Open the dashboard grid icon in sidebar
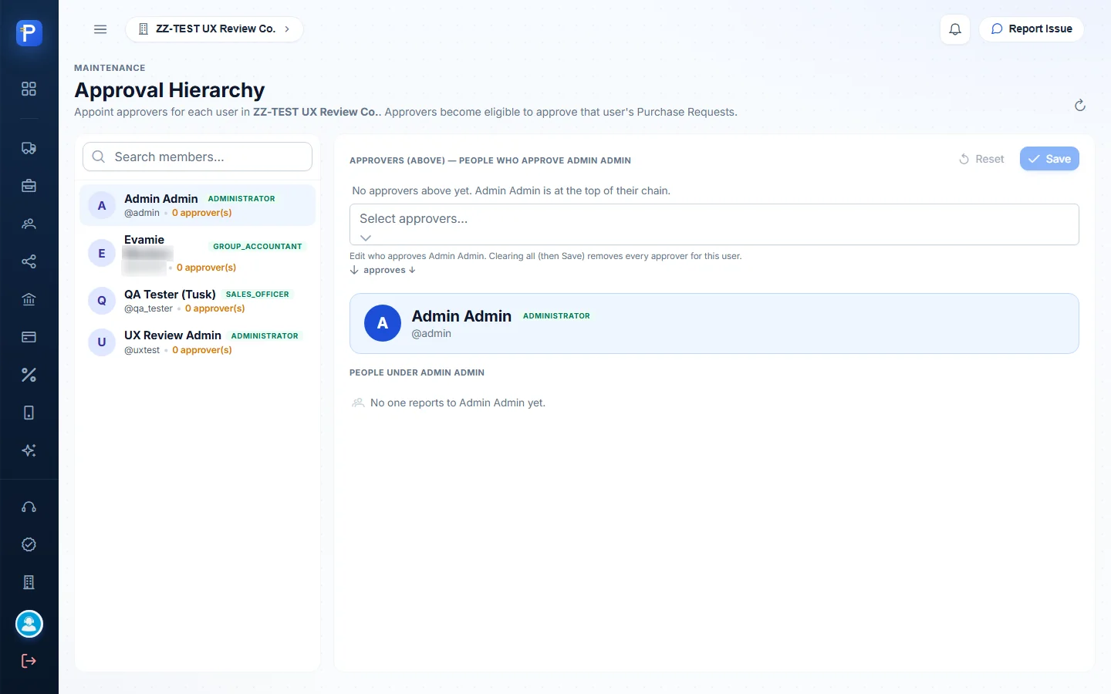This screenshot has width=1111, height=694. coord(29,89)
